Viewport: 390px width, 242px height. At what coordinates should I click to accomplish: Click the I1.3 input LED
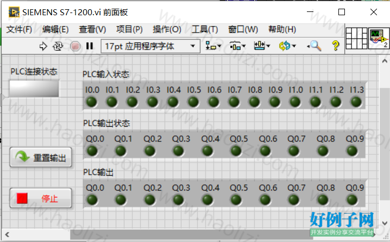356,102
